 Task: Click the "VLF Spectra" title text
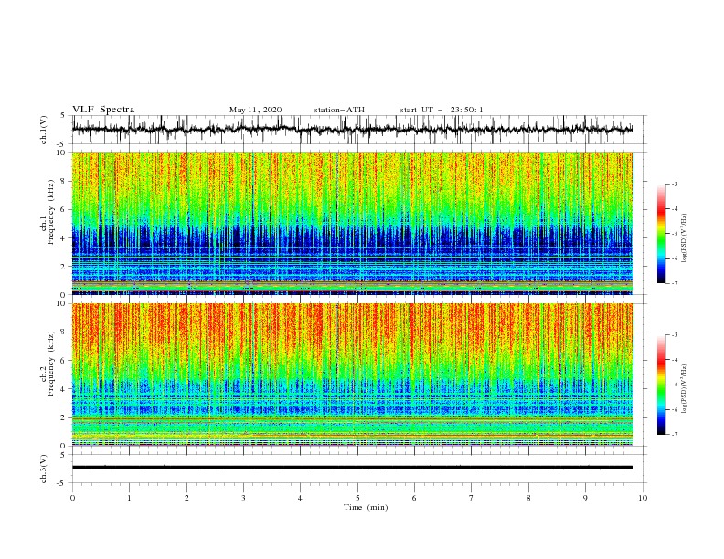point(103,110)
